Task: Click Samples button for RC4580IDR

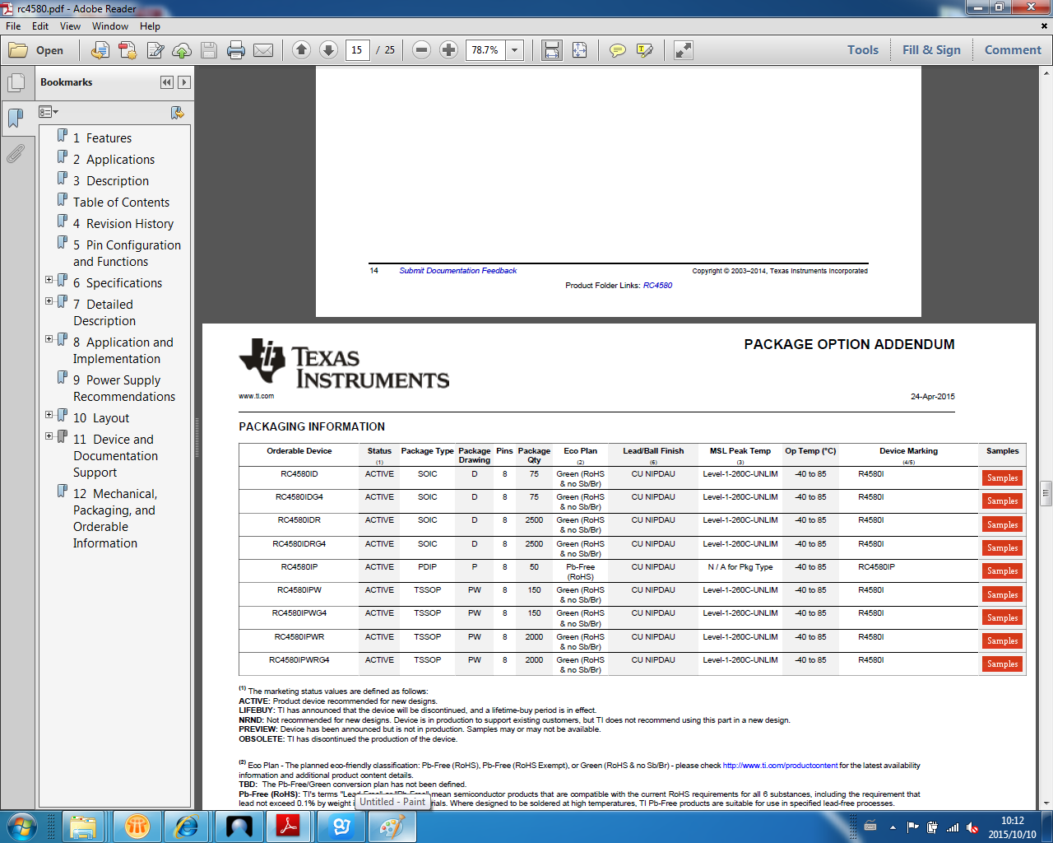Action: [x=1003, y=524]
